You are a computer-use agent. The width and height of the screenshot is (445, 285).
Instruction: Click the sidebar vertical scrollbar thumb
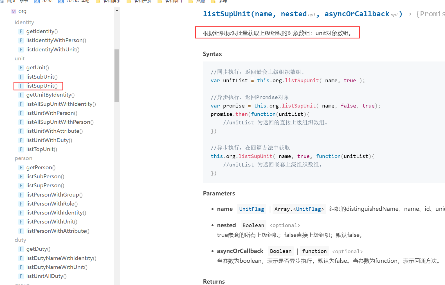(117, 75)
